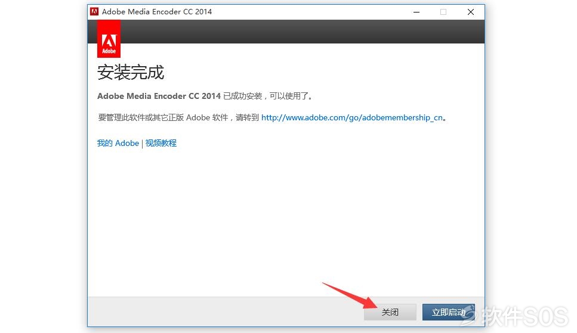Launch the app with 立即启动
The width and height of the screenshot is (577, 333).
tap(449, 312)
